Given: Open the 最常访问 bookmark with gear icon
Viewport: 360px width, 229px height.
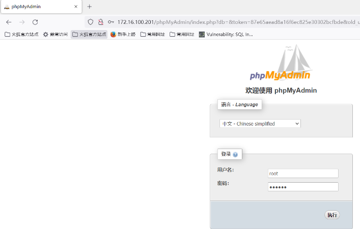Looking at the screenshot, I should click(56, 35).
